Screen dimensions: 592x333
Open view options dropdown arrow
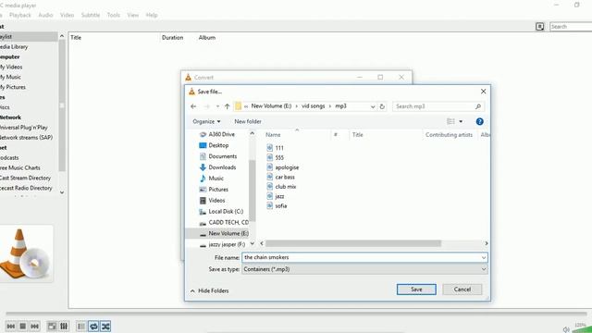(x=461, y=121)
